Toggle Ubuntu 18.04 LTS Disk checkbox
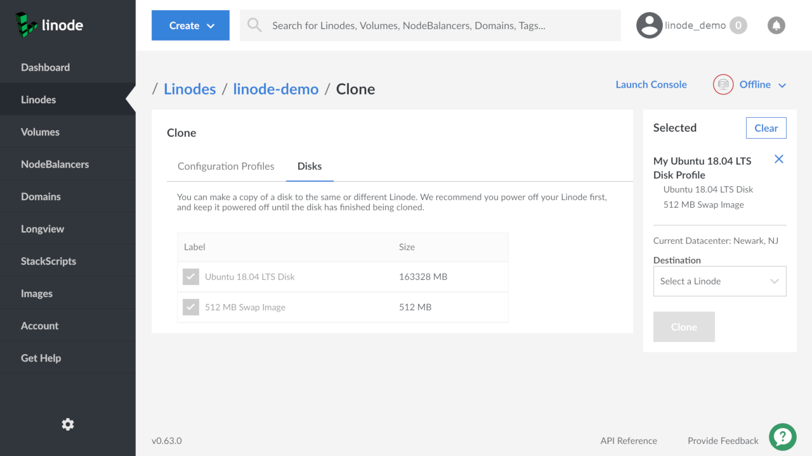 click(191, 277)
